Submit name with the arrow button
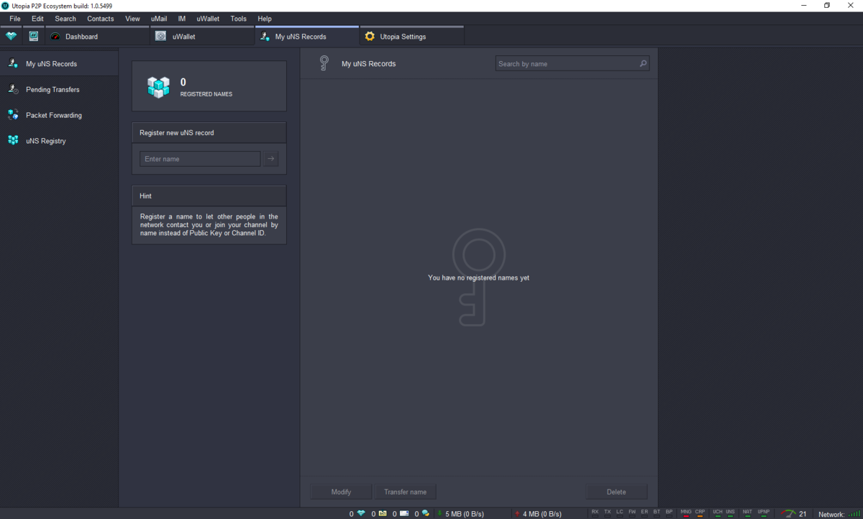 [270, 159]
